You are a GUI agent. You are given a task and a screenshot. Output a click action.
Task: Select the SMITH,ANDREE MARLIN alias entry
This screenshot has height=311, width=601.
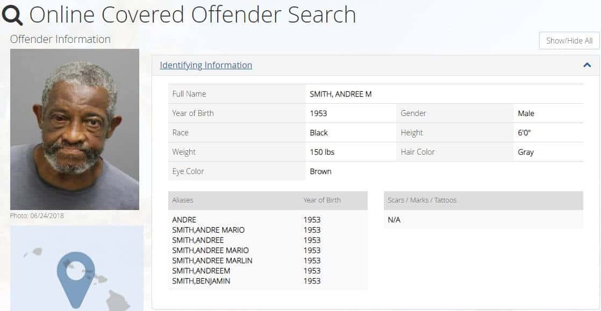(x=212, y=261)
